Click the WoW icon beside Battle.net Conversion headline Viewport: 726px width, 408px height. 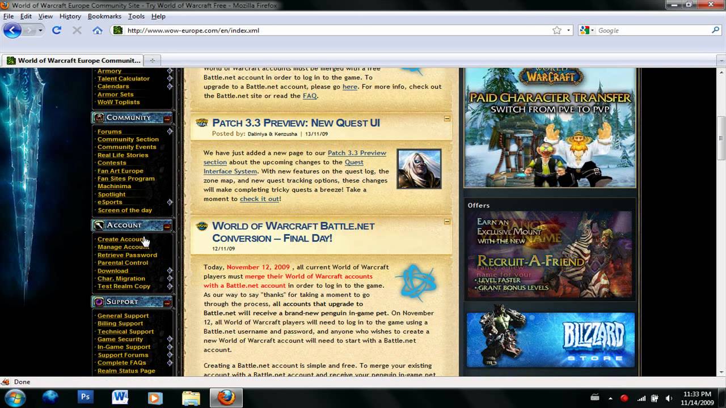(202, 226)
